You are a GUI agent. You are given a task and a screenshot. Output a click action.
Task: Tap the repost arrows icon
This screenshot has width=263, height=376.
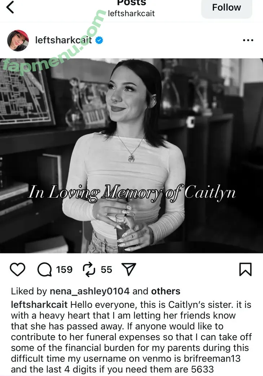89,270
